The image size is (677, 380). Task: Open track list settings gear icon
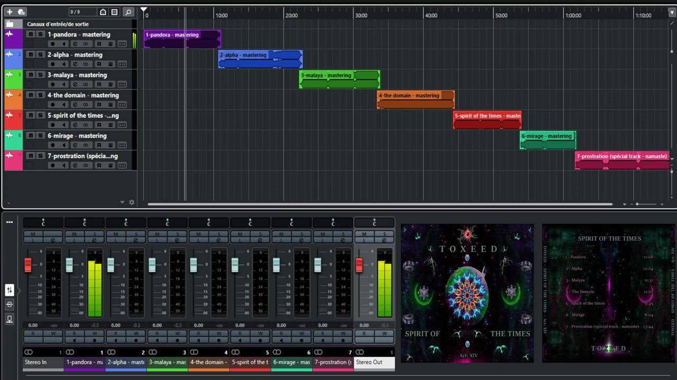(x=132, y=202)
